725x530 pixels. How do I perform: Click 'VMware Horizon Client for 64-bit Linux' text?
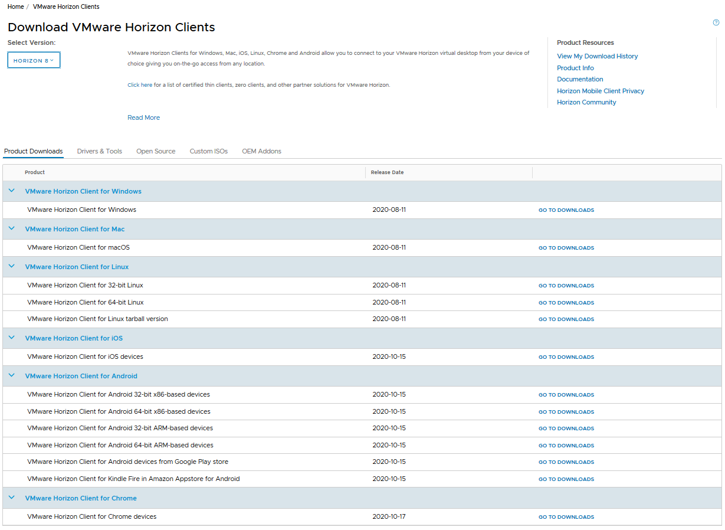(x=86, y=302)
